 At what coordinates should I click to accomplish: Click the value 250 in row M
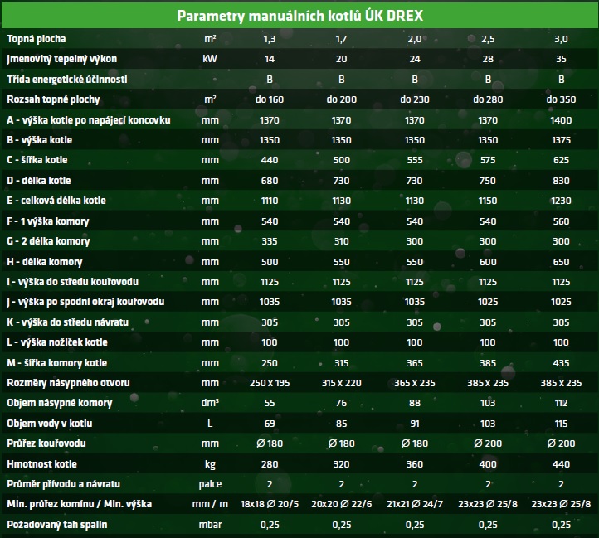[x=270, y=363]
